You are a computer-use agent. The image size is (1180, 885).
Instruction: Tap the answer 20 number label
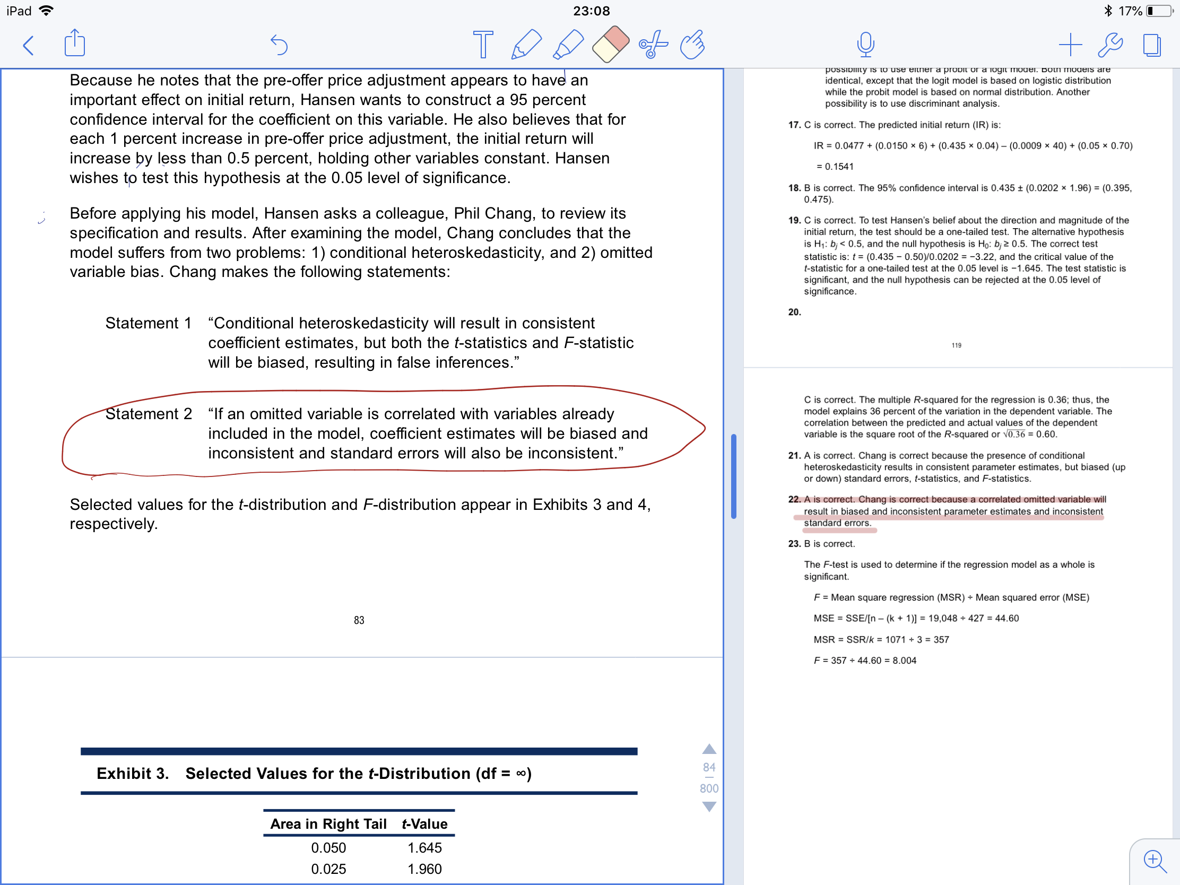(x=794, y=312)
